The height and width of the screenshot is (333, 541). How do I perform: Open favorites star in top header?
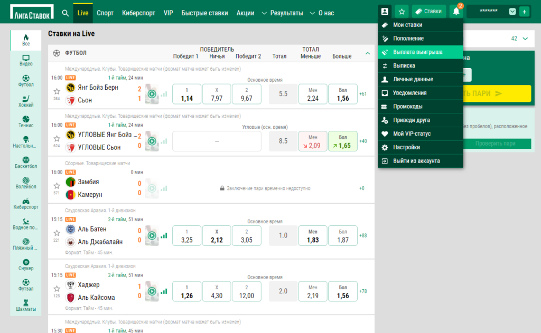(402, 12)
